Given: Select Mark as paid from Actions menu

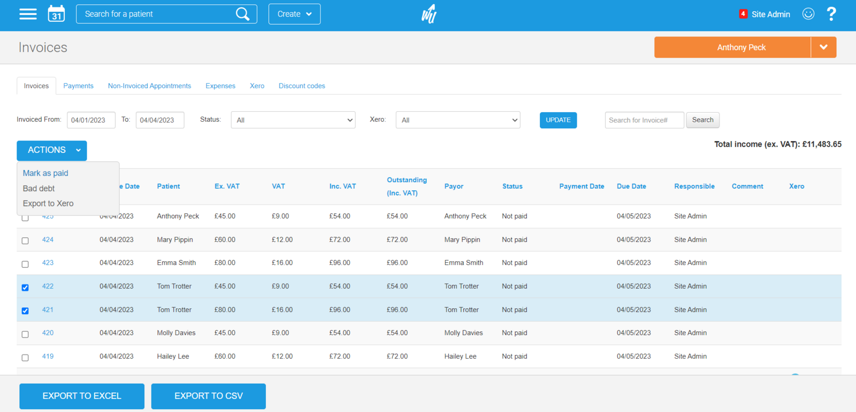Looking at the screenshot, I should pos(45,173).
